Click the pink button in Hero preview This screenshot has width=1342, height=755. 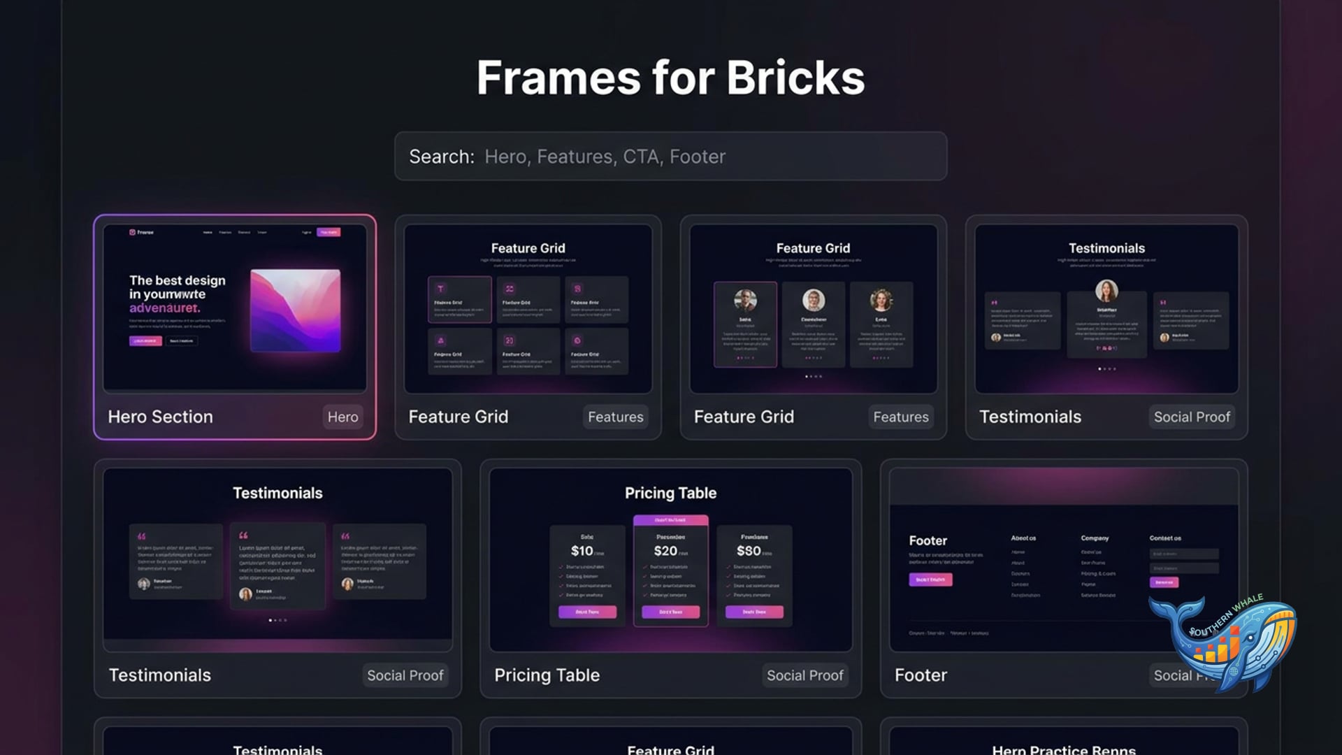click(x=145, y=340)
